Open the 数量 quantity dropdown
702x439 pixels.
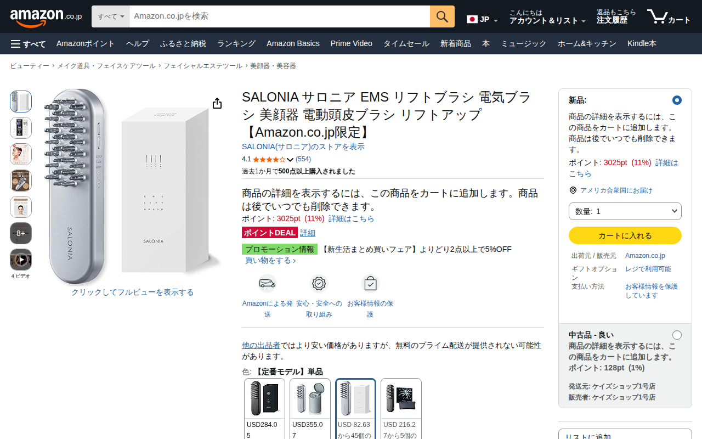[625, 211]
